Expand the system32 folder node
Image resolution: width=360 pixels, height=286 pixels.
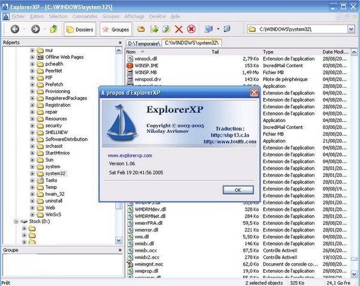(x=32, y=174)
